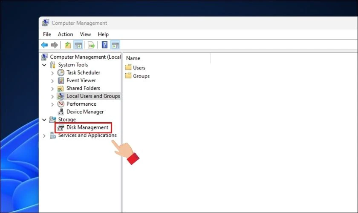Expand the Shared Folders node
The image size is (358, 213).
click(52, 89)
